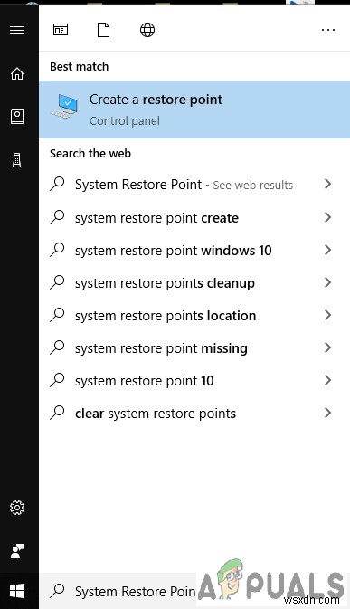This screenshot has width=350, height=609.
Task: Open the Settings gear in the sidebar
Action: tap(17, 508)
